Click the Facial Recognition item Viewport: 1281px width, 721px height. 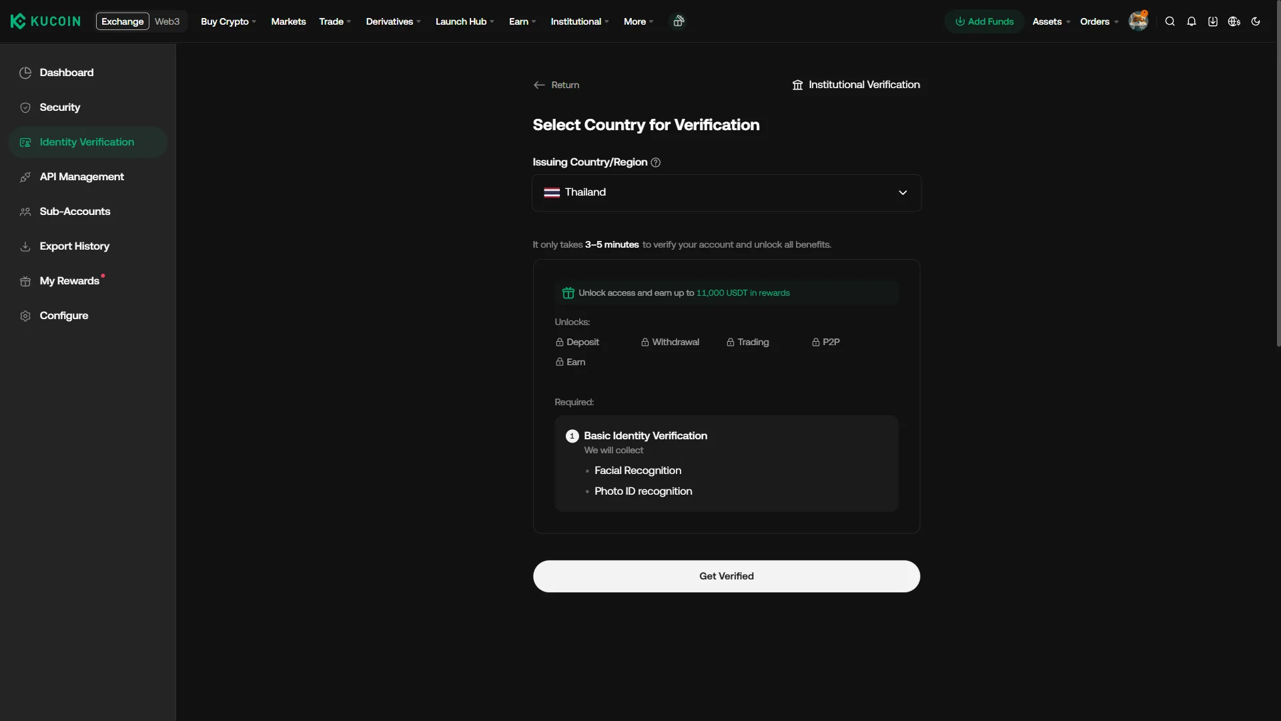(x=638, y=471)
